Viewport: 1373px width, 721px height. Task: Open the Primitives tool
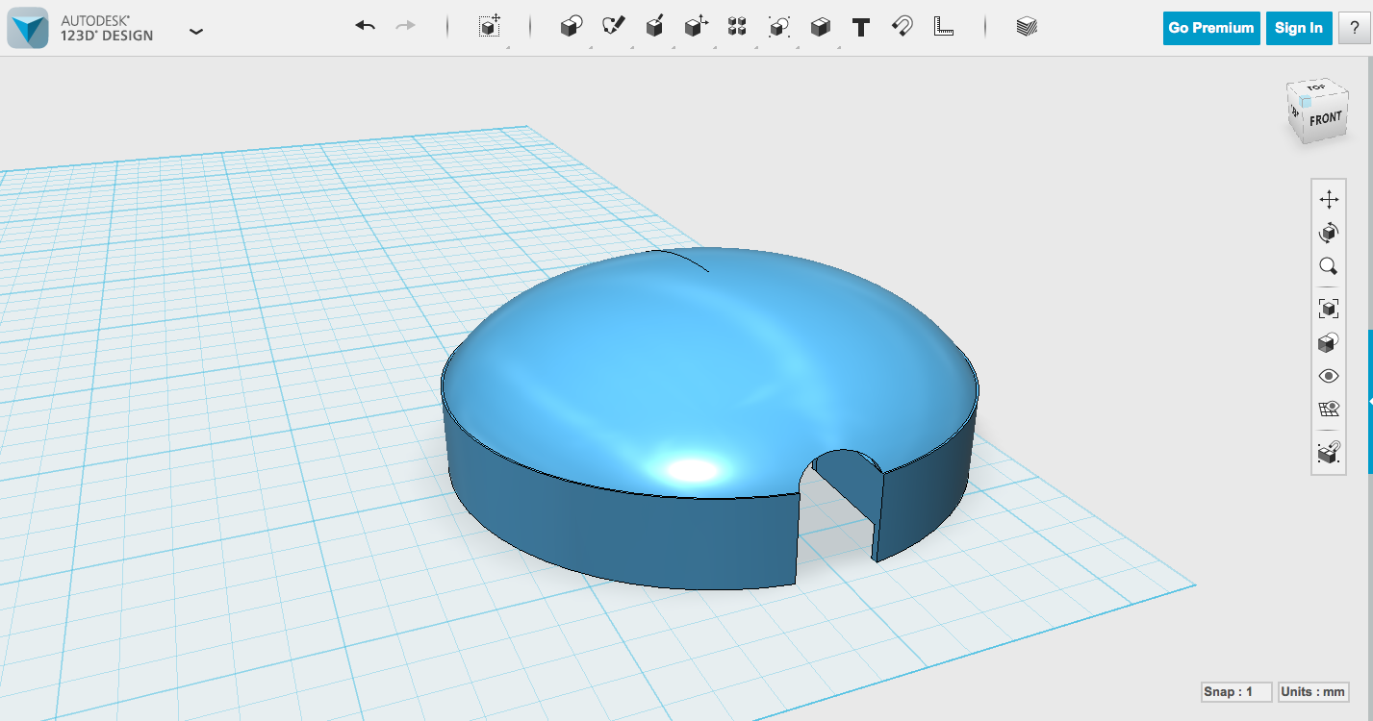[570, 27]
